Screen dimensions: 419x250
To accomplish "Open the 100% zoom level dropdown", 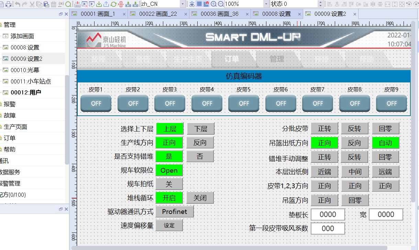I will (x=266, y=4).
